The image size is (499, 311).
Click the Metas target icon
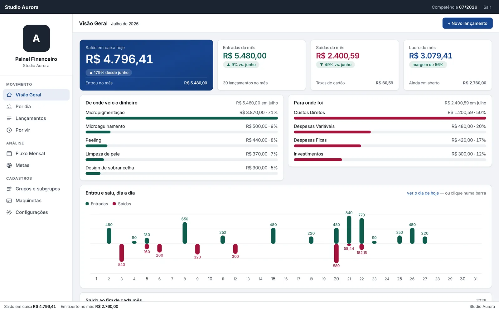[x=9, y=165]
